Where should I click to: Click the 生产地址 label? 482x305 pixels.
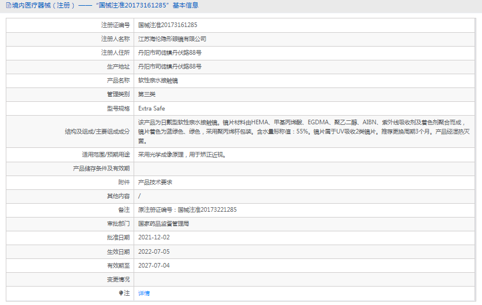[x=119, y=67]
